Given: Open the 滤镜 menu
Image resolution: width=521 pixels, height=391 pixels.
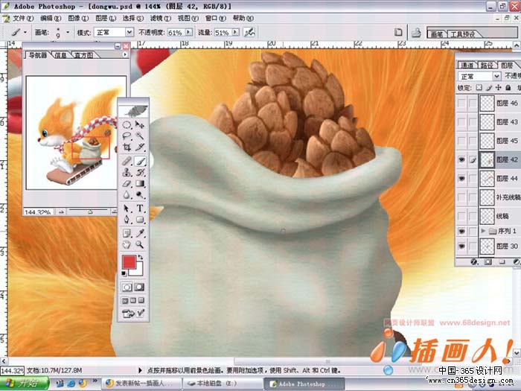Looking at the screenshot, I should coord(161,19).
